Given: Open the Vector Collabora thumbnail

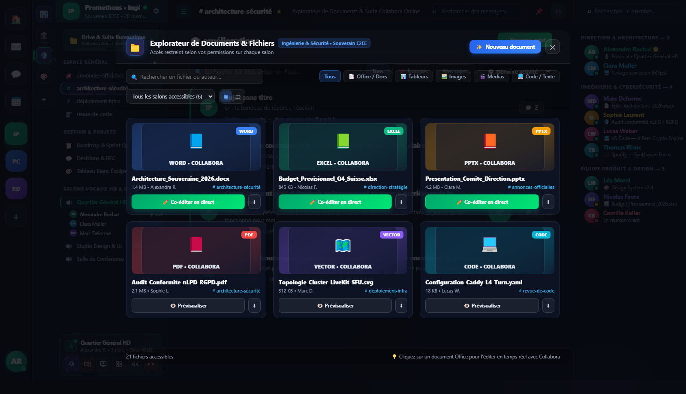Looking at the screenshot, I should (x=343, y=251).
